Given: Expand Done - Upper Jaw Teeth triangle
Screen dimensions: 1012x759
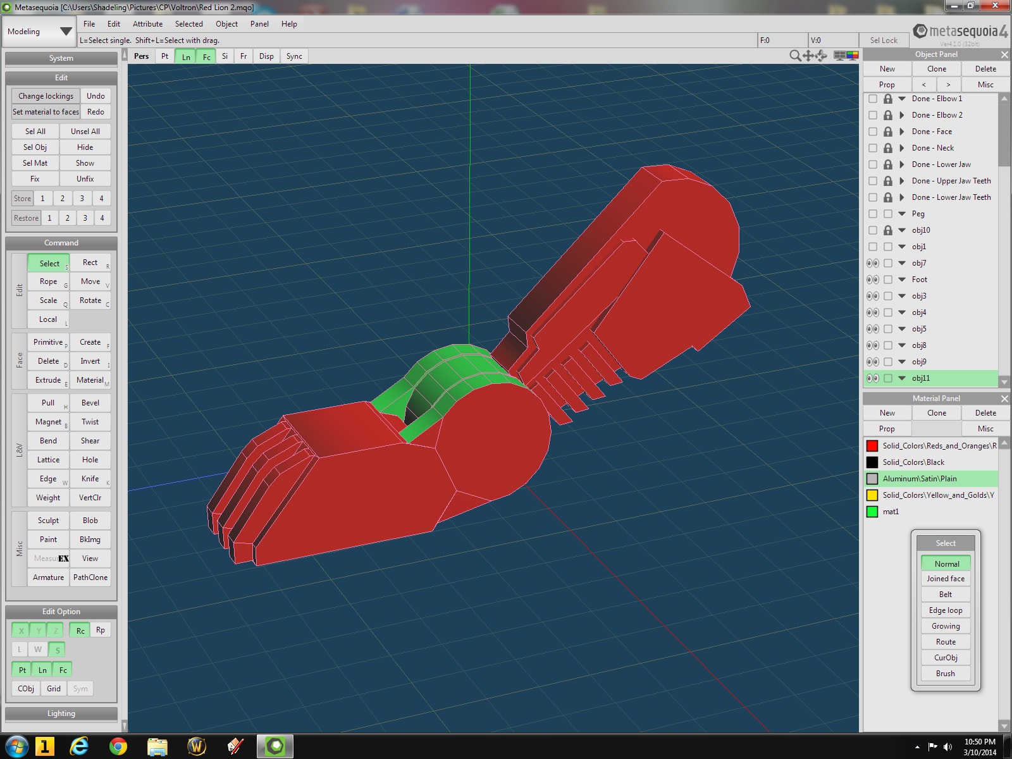Looking at the screenshot, I should tap(902, 181).
